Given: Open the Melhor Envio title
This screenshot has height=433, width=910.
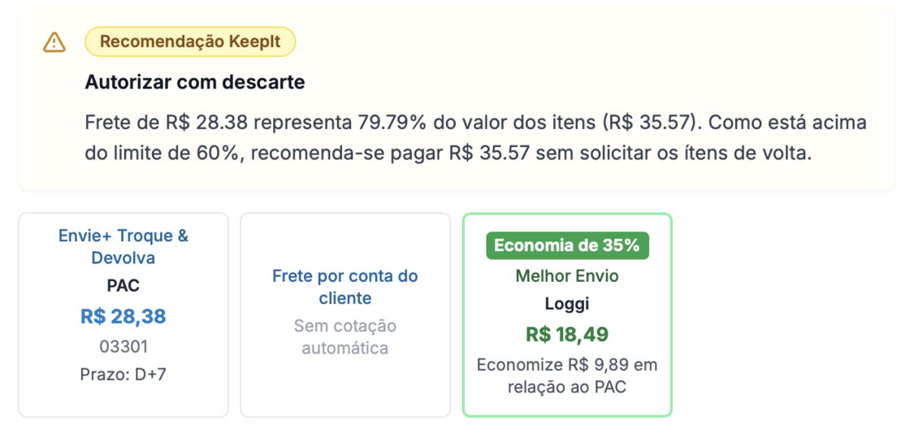Looking at the screenshot, I should click(x=567, y=276).
